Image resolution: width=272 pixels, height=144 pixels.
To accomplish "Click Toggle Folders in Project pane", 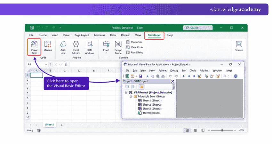I will 141,87.
